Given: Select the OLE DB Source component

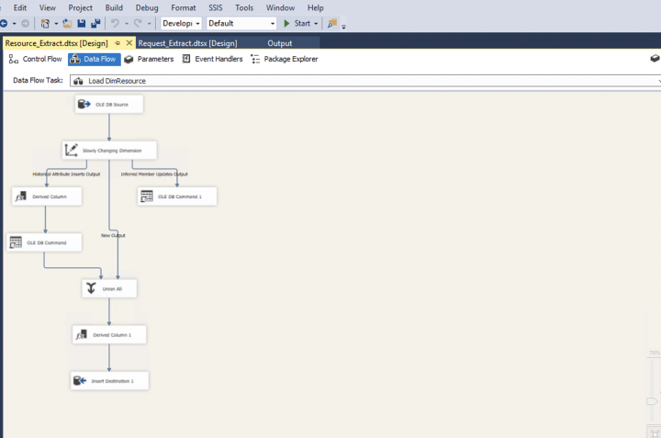Looking at the screenshot, I should [x=109, y=104].
